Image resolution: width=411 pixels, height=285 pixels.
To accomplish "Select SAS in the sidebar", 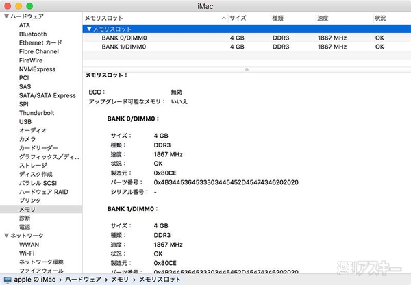I will click(x=25, y=86).
